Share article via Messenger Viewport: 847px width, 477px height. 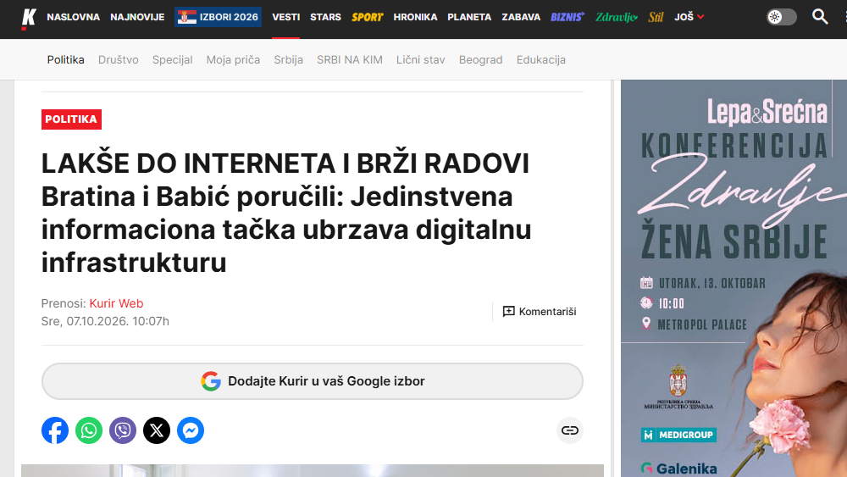191,430
